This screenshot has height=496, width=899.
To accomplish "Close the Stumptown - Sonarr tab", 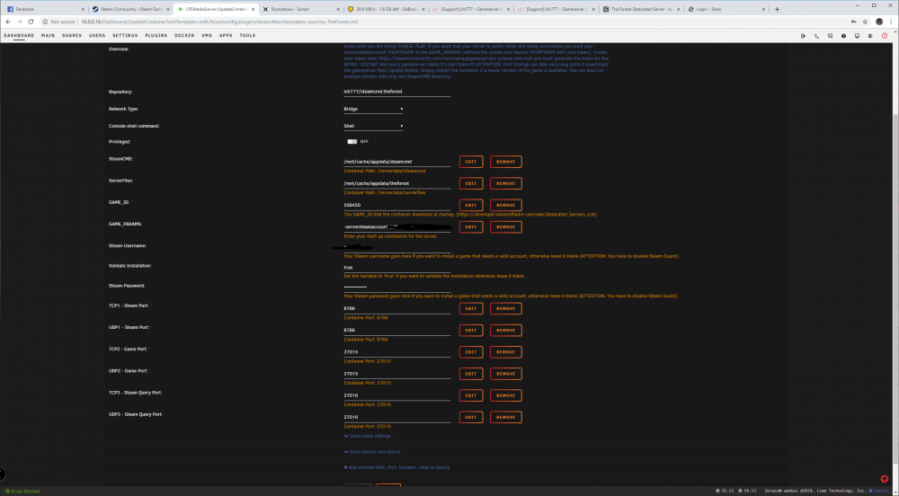I will (x=340, y=9).
